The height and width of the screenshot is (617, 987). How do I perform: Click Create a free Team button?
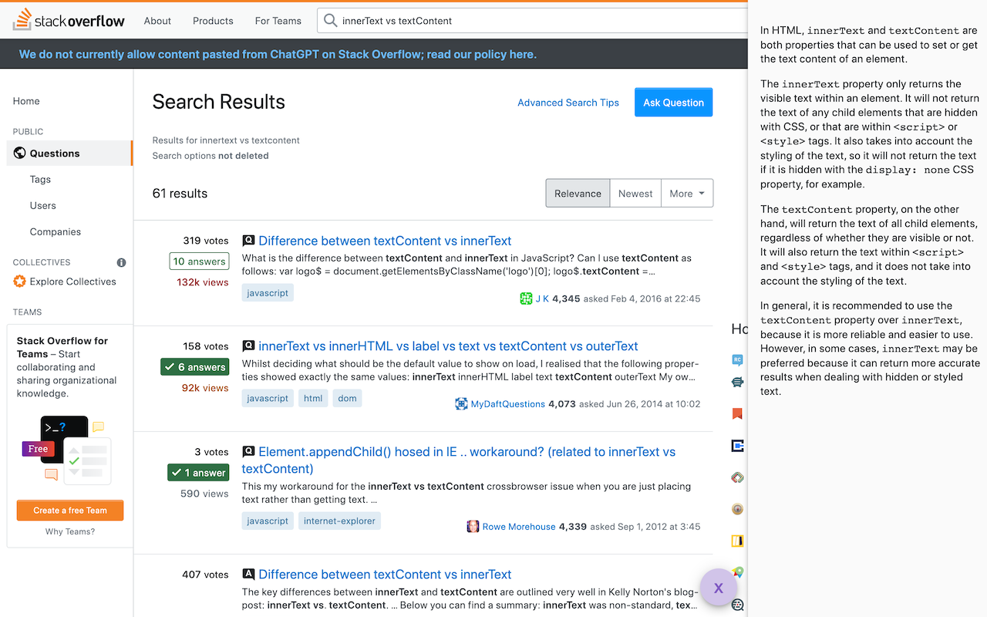point(70,511)
